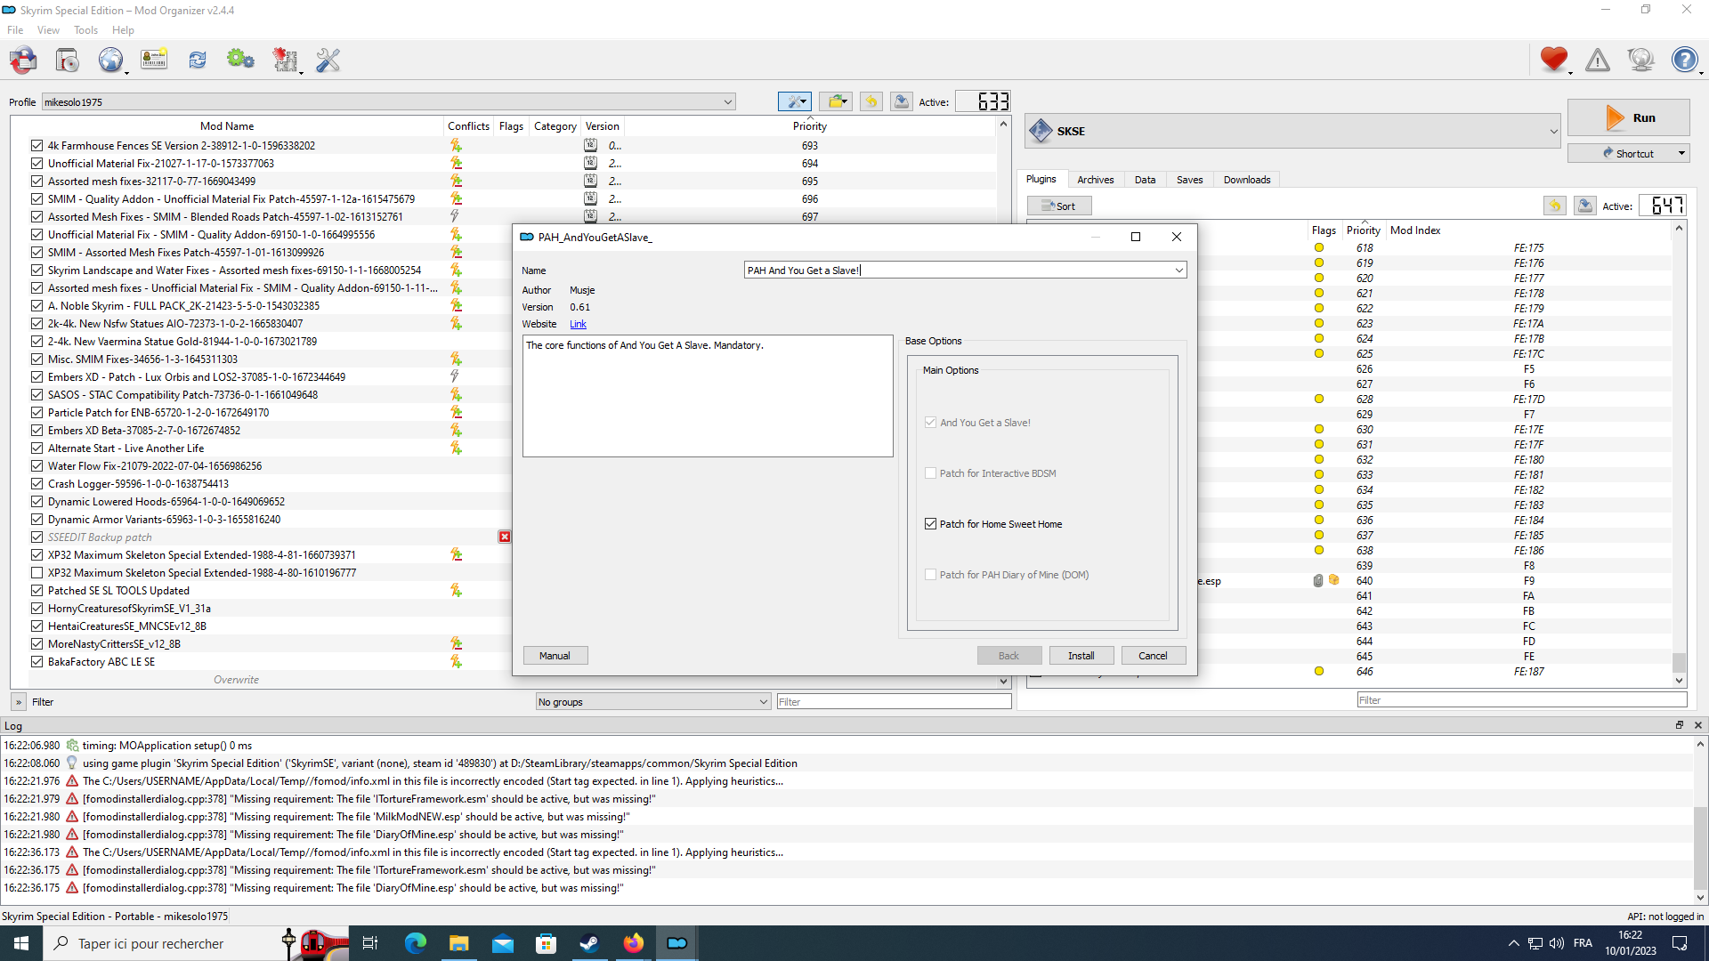
Task: Open mod list options wrench dropdown
Action: (x=795, y=101)
